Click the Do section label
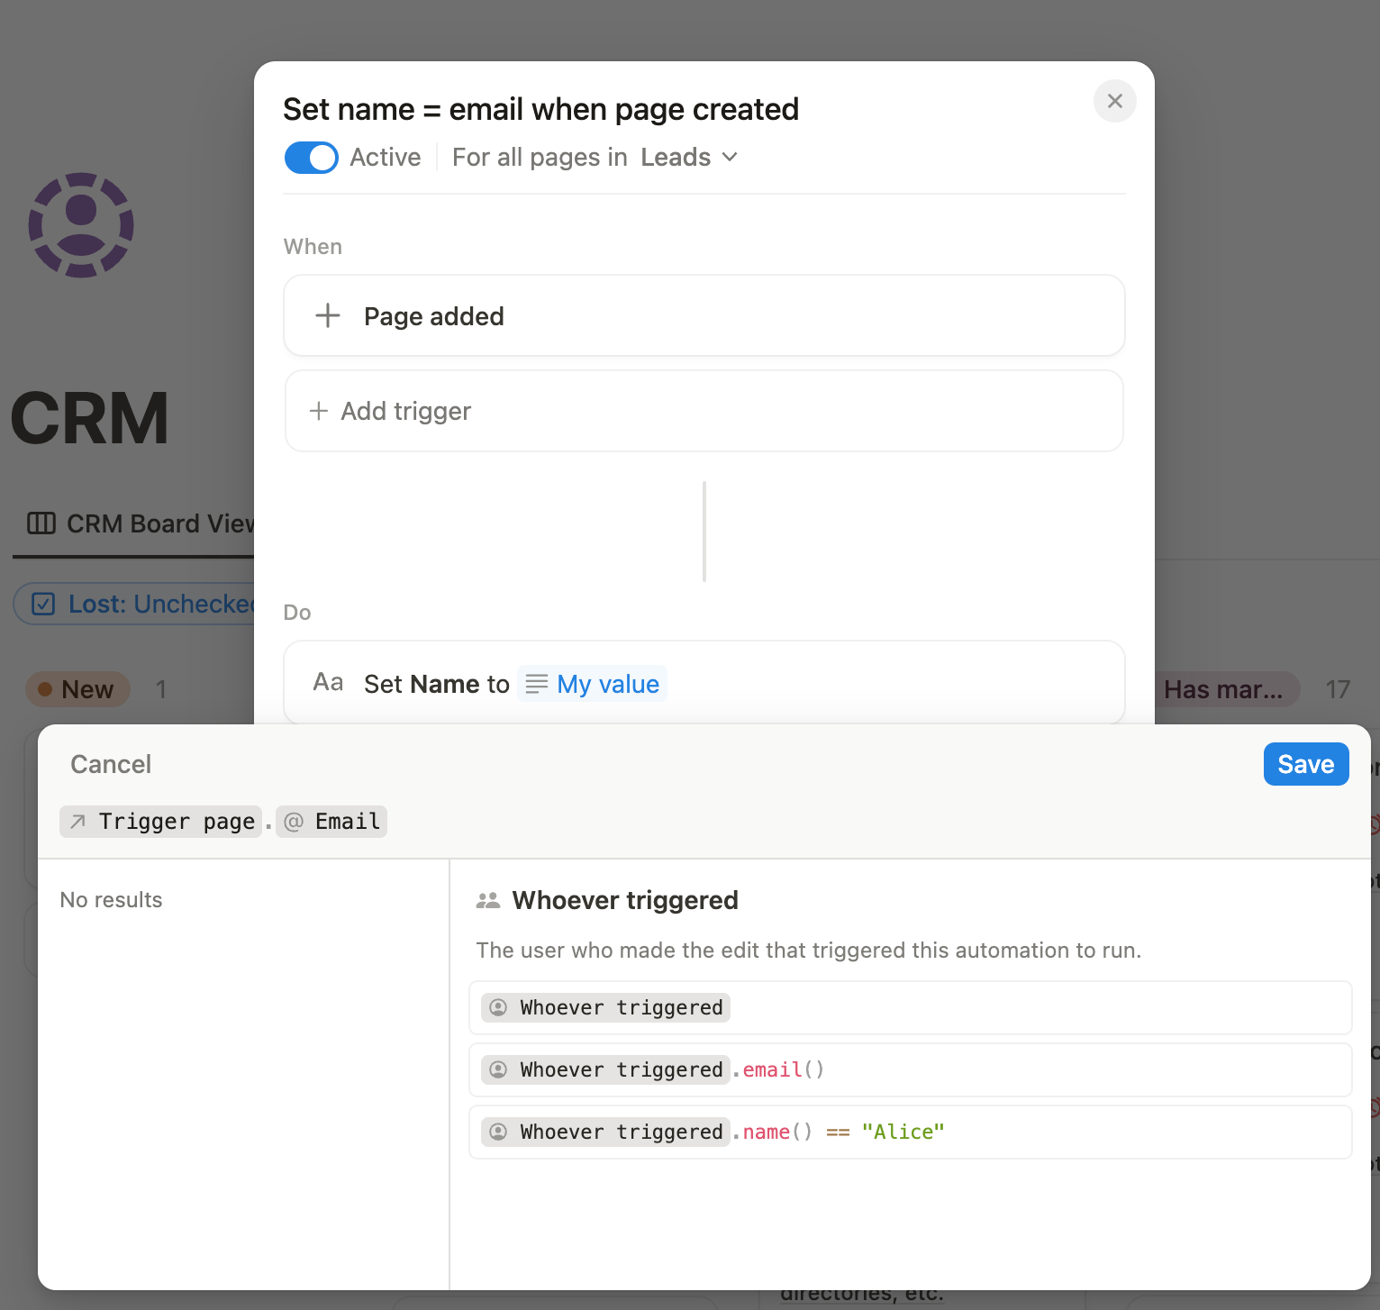Screen dimensions: 1380x1310 pyautogui.click(x=297, y=613)
